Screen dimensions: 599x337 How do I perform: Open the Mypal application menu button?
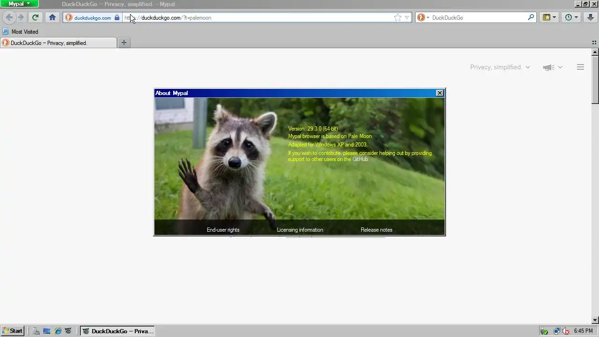19,4
